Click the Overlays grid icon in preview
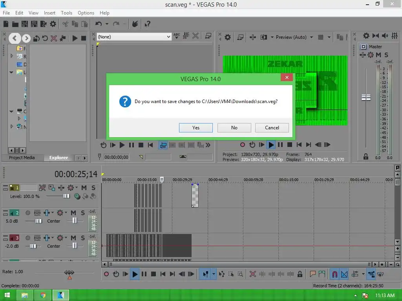 (321, 37)
